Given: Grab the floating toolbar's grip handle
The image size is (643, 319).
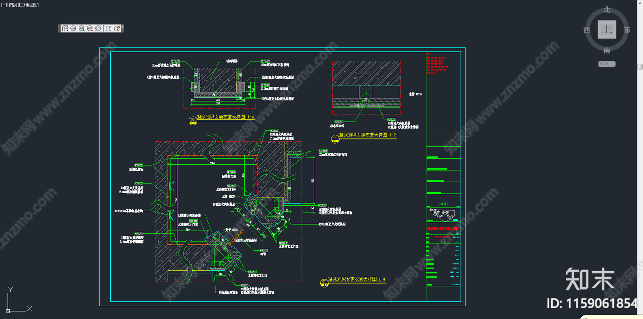Looking at the screenshot, I should pyautogui.click(x=59, y=29).
